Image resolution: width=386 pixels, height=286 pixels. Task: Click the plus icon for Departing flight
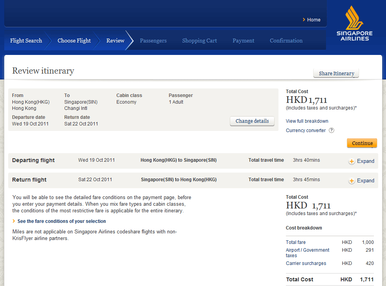tap(351, 161)
